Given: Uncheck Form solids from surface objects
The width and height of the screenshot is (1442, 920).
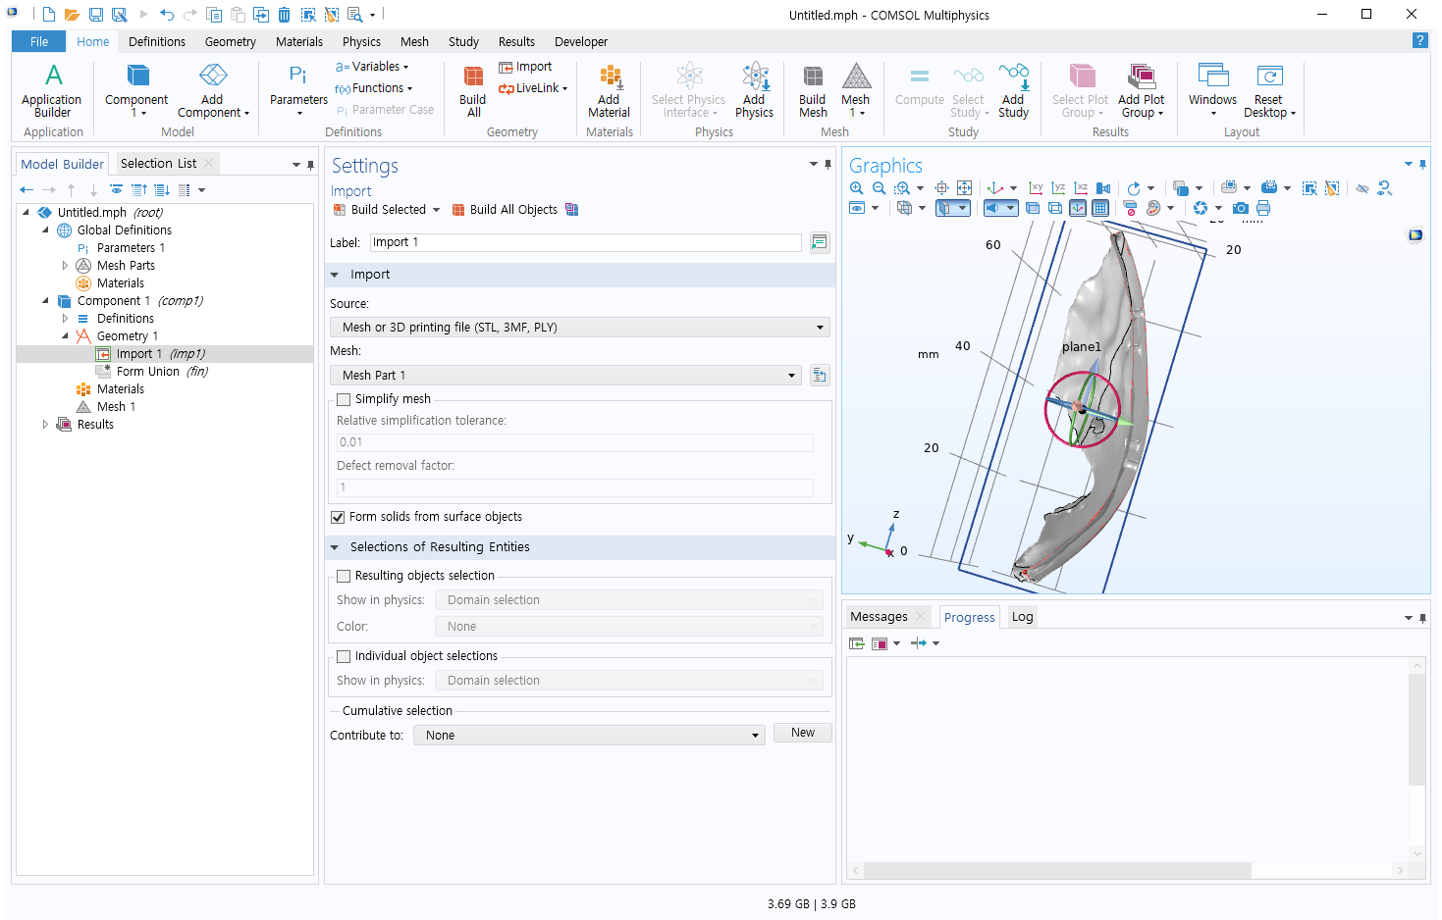Looking at the screenshot, I should pos(338,517).
